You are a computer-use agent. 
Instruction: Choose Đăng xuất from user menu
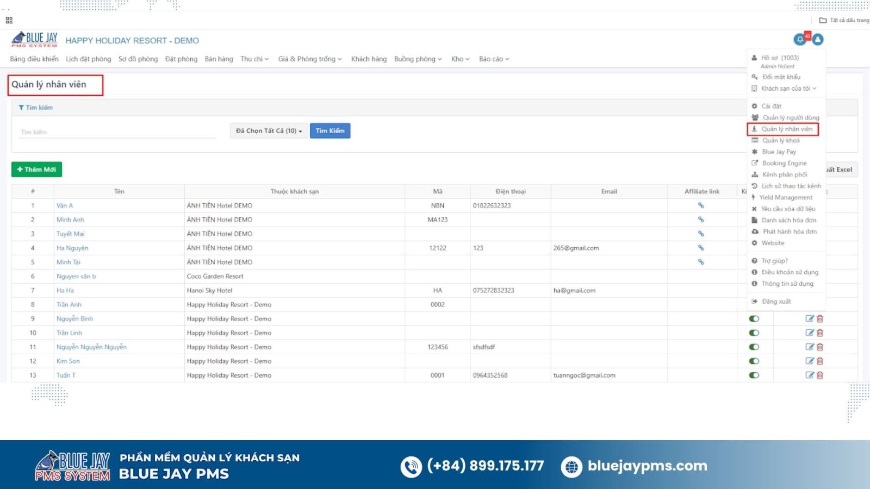click(x=776, y=302)
